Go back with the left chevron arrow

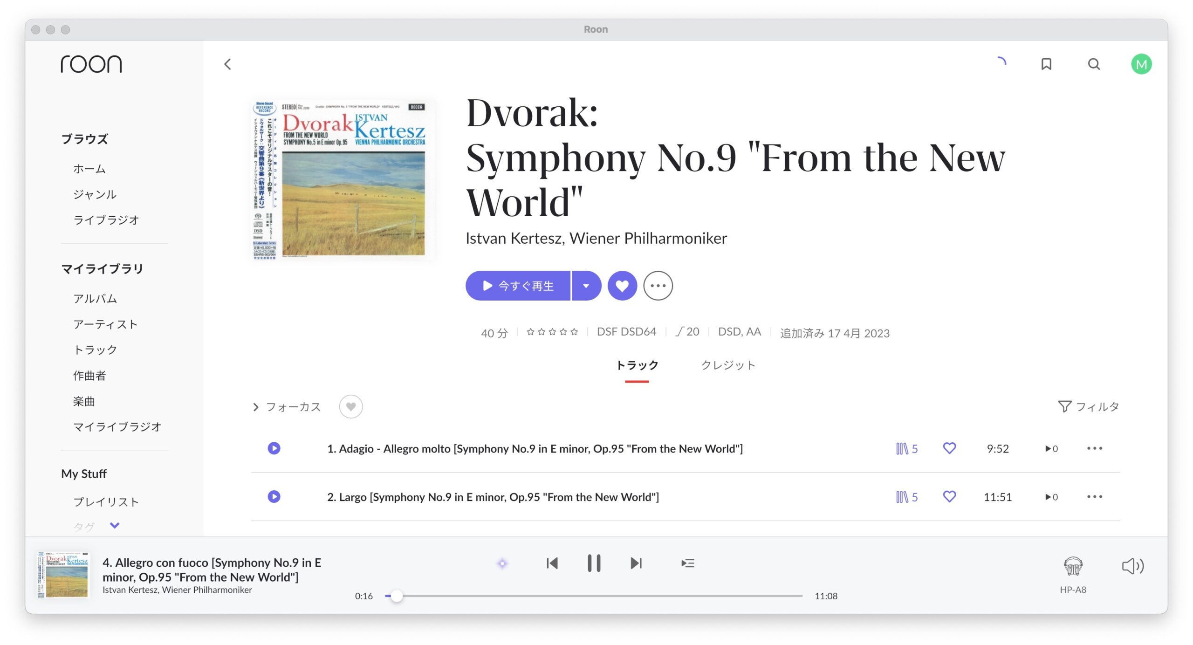[227, 64]
